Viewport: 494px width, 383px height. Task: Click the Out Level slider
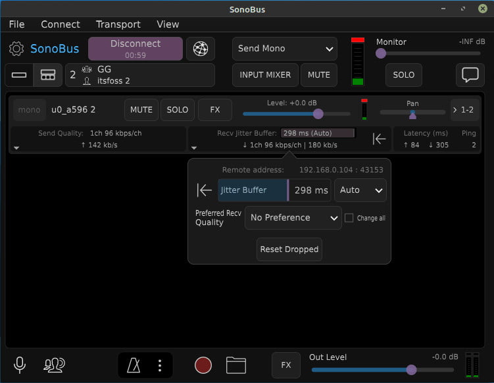[x=382, y=370]
